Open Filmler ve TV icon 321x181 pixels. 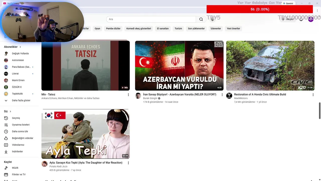[x=6, y=175]
